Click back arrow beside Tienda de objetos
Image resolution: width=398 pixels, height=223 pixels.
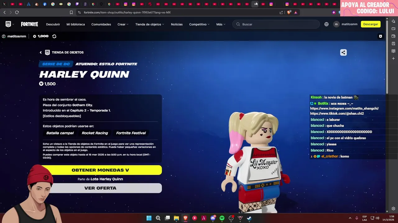40,52
